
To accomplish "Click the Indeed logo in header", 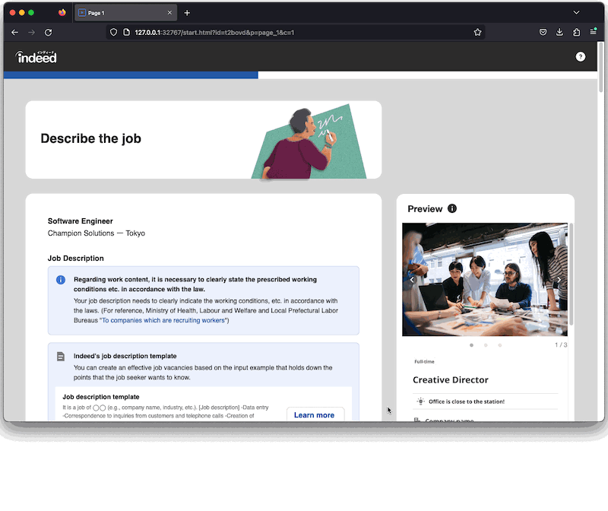I will 36,57.
